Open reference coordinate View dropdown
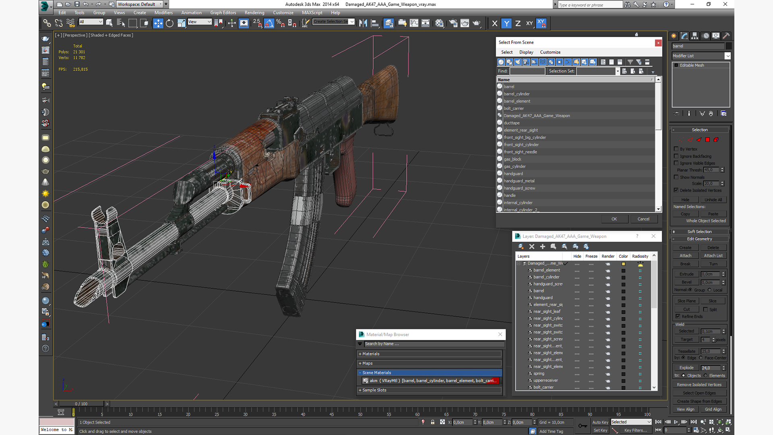The image size is (773, 435). [x=199, y=22]
